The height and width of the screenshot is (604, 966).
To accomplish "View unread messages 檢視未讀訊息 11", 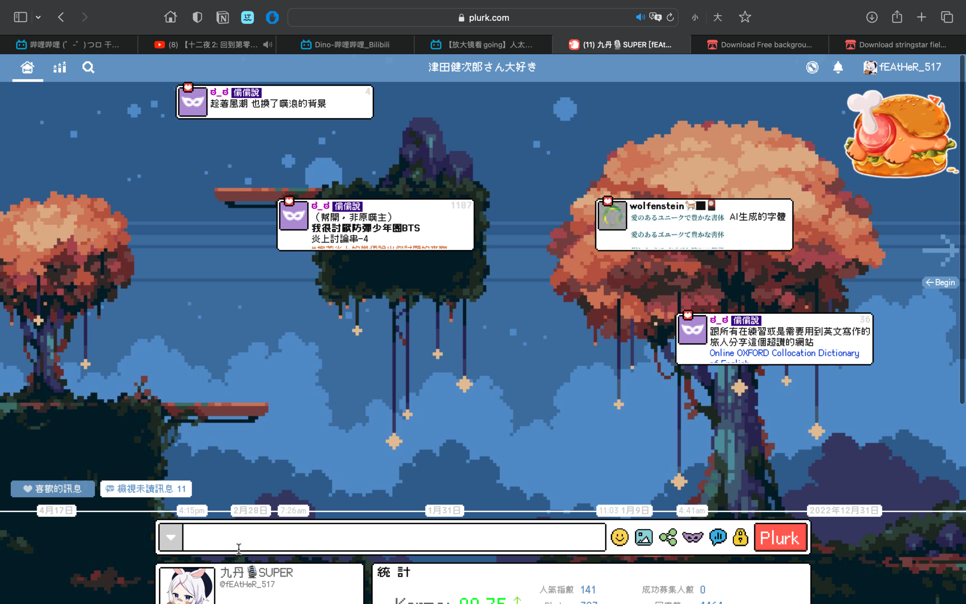I will (x=146, y=489).
